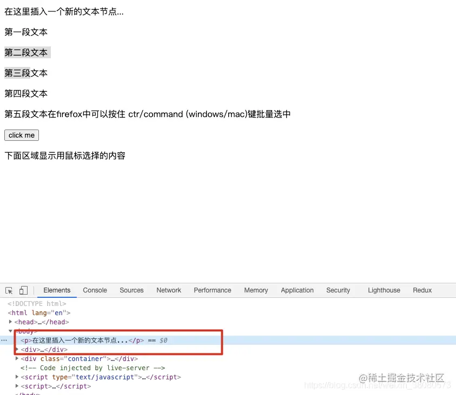
Task: Open the Application tab
Action: click(x=297, y=290)
